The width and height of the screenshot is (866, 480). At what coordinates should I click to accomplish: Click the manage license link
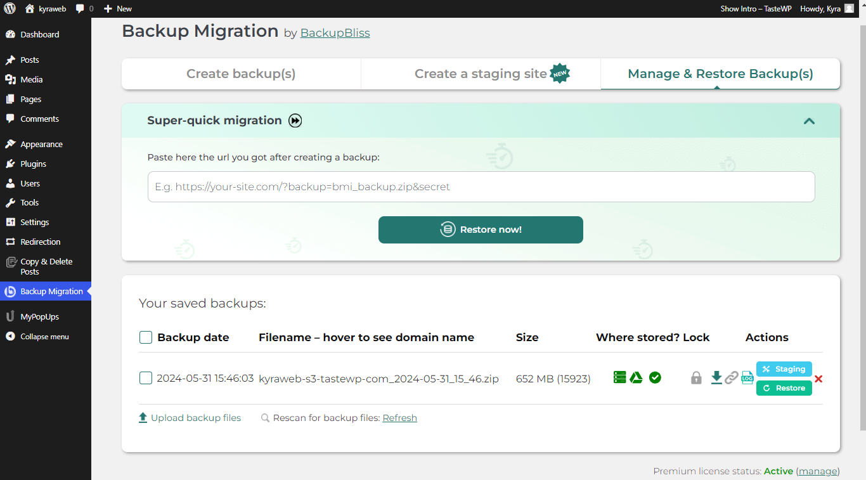coord(818,471)
